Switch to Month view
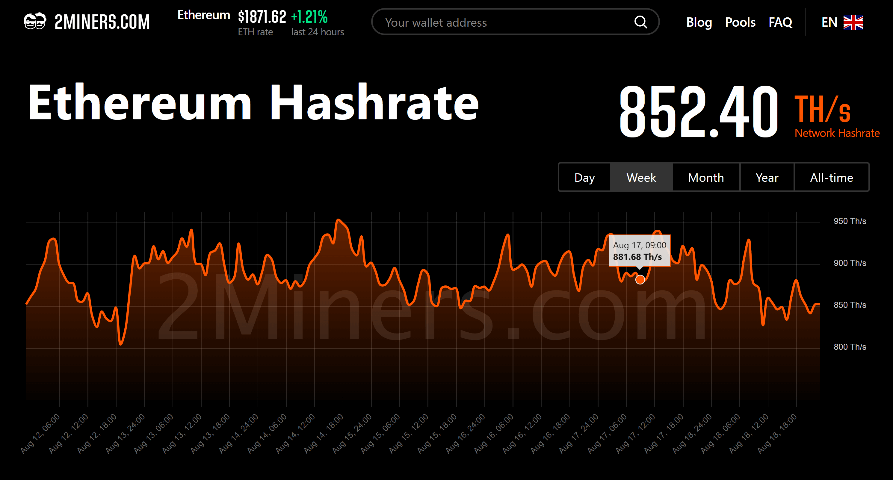893x480 pixels. pyautogui.click(x=705, y=178)
